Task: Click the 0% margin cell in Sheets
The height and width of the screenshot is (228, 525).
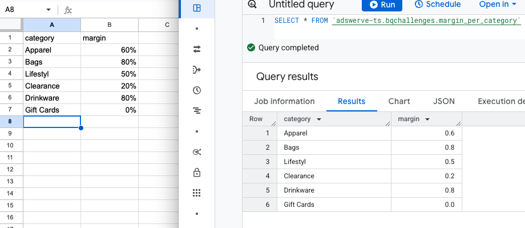Action: click(110, 110)
